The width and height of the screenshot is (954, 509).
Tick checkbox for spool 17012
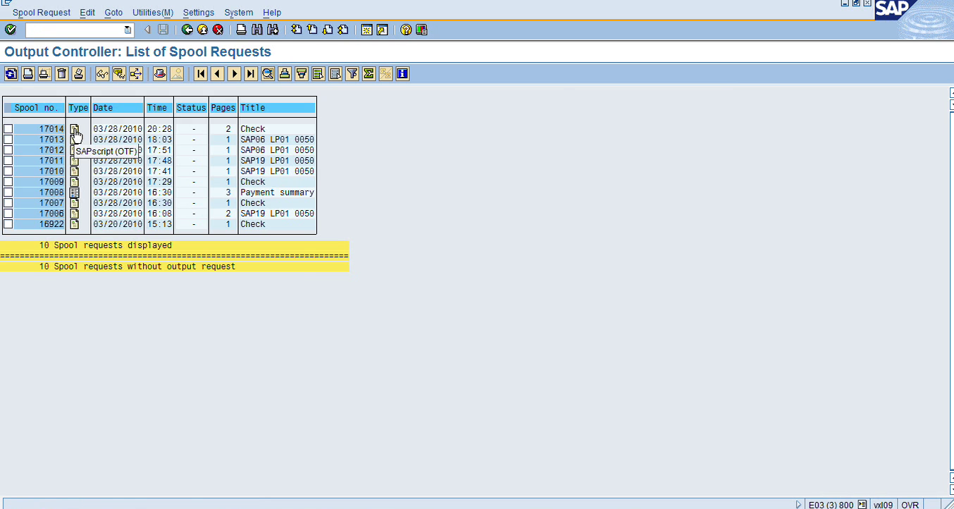point(8,150)
